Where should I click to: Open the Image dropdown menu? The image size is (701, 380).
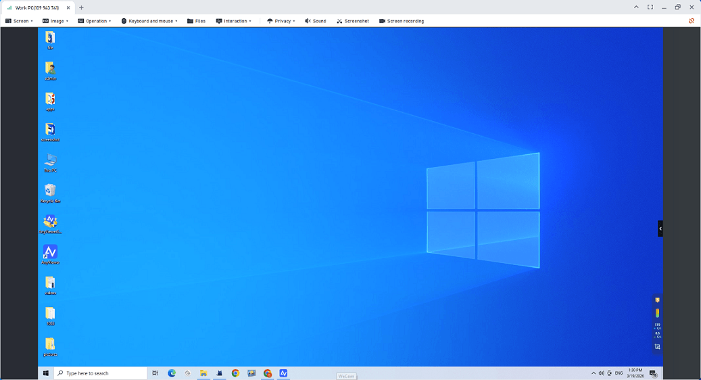tap(55, 21)
